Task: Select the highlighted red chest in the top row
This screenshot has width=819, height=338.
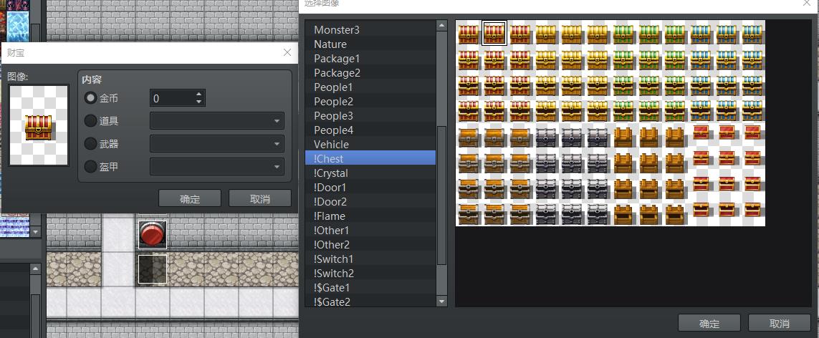Action: click(x=494, y=34)
